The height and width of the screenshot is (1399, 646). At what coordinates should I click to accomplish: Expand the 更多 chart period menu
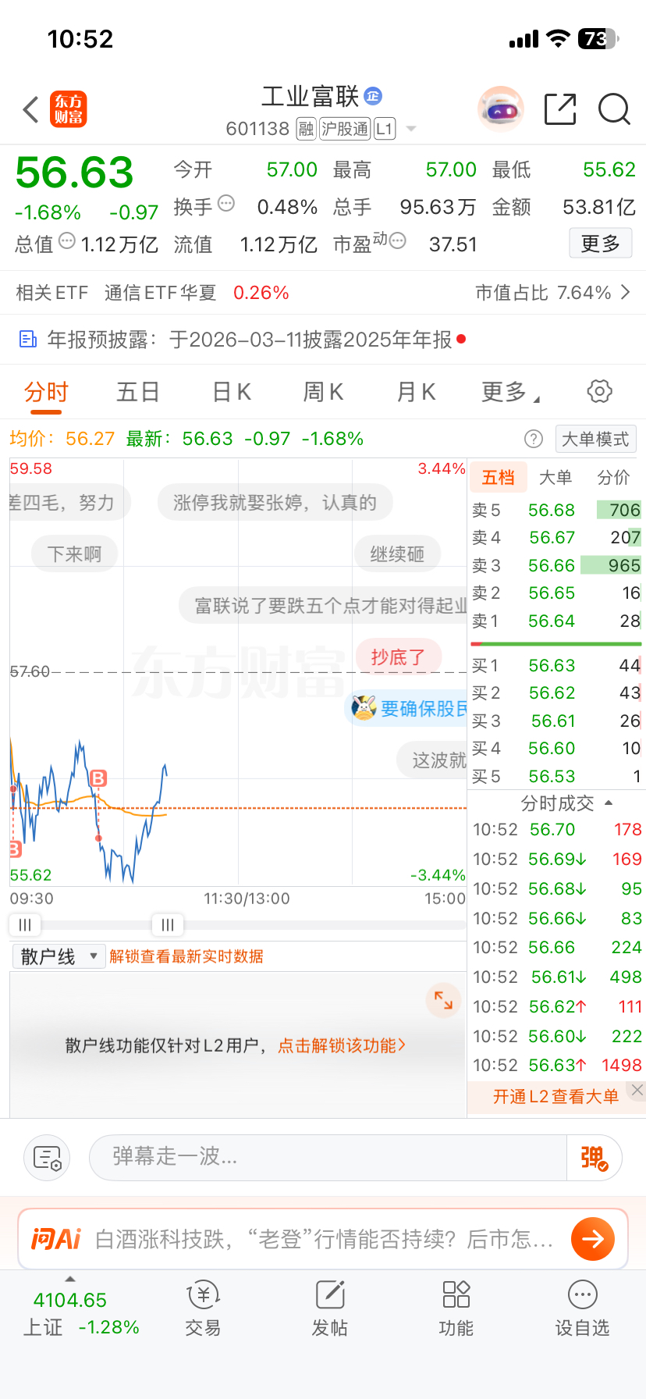pos(510,392)
